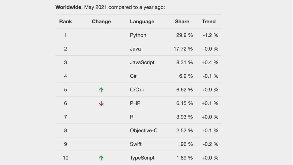
Task: Click the TypeScript language name
Action: coord(142,158)
